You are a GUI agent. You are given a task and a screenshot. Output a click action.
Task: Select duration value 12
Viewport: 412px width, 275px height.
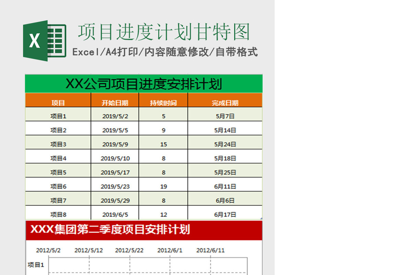[164, 214]
